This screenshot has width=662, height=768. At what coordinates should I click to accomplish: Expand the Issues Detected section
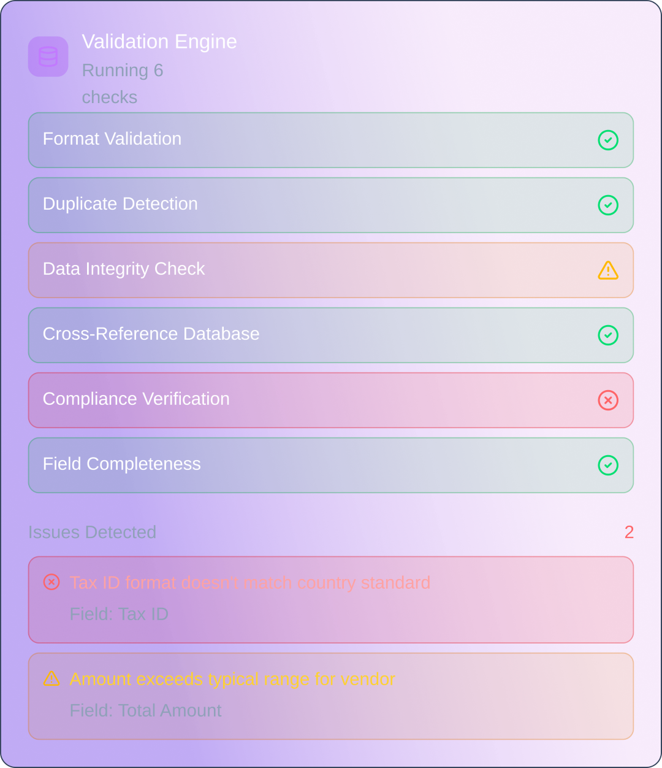pyautogui.click(x=92, y=532)
